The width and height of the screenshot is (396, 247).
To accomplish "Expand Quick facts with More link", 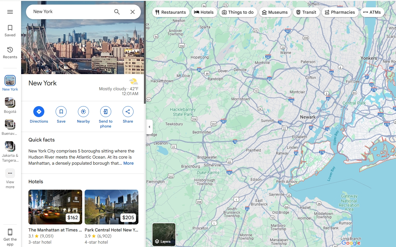I will 128,163.
